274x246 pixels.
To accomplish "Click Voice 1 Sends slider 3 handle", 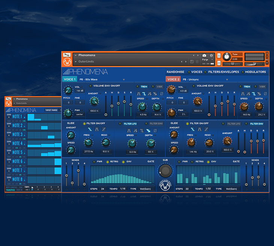I will [78, 171].
